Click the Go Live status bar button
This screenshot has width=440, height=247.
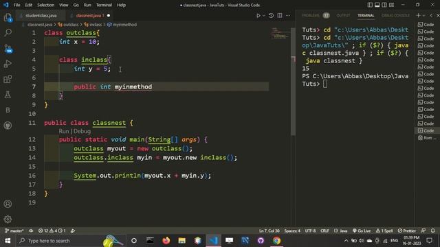tap(362, 231)
